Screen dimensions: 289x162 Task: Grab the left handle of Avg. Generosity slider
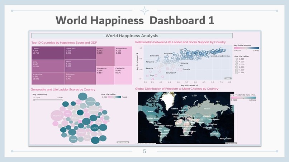pos(34,100)
